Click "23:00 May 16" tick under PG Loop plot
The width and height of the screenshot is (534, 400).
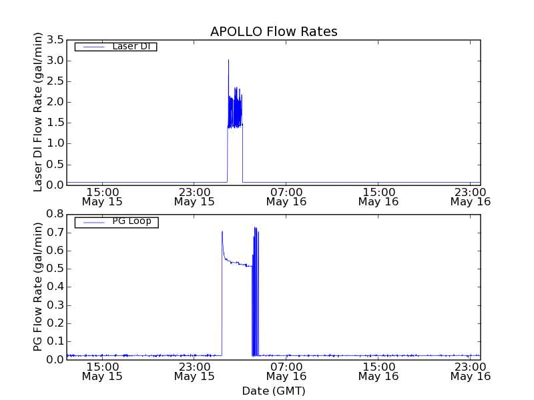(x=471, y=372)
